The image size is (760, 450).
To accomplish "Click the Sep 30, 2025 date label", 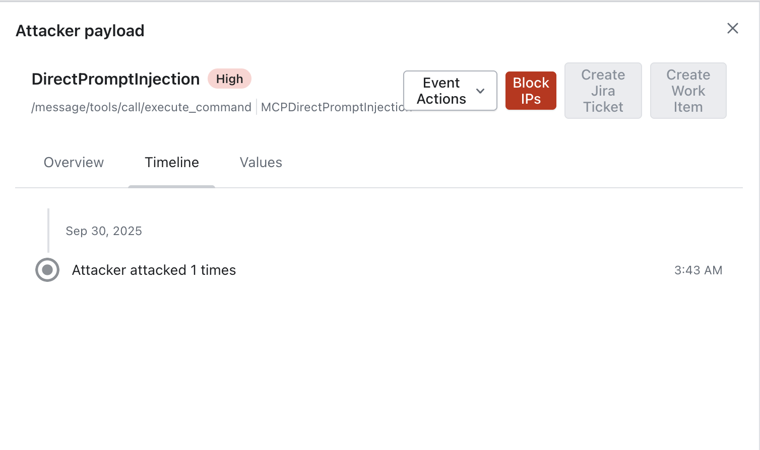I will coord(104,231).
